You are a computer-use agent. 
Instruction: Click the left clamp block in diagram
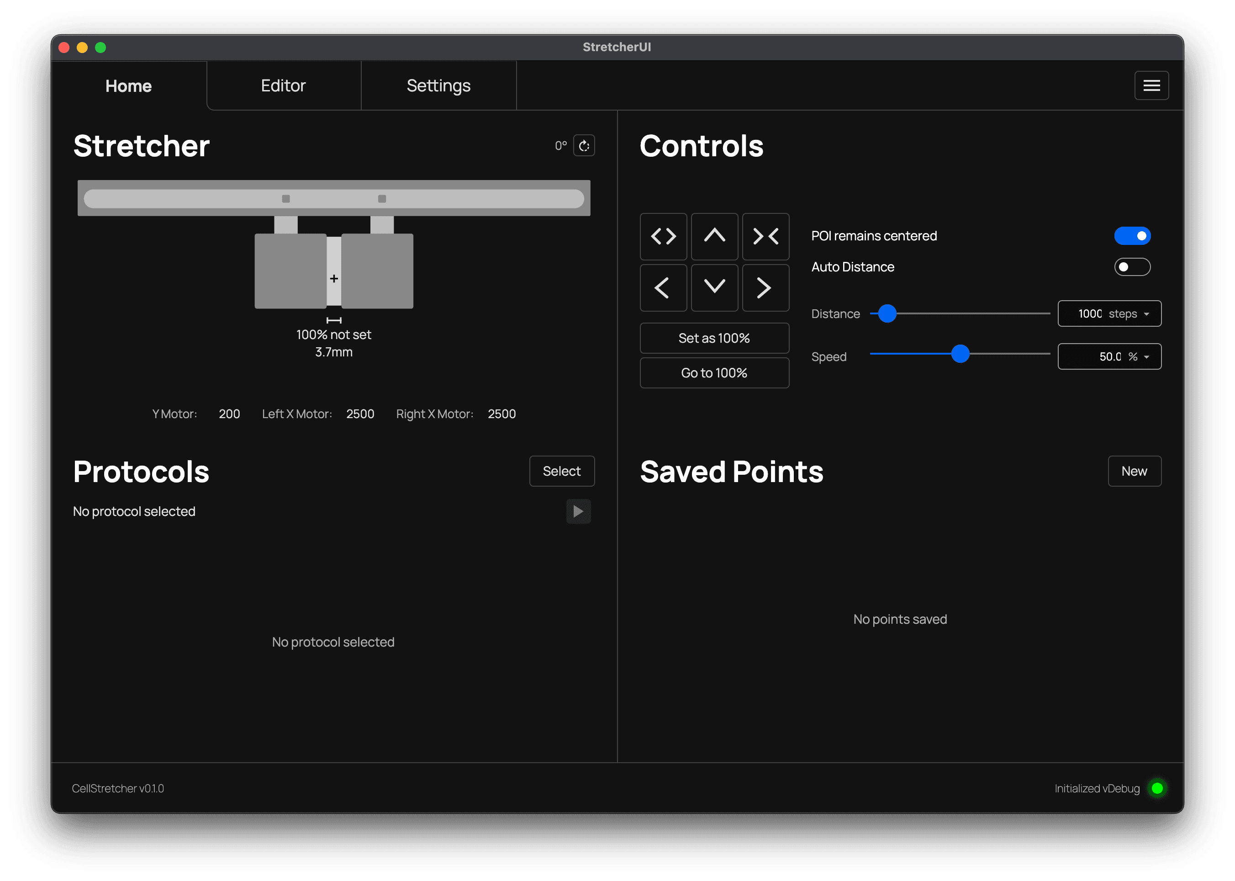tap(290, 271)
